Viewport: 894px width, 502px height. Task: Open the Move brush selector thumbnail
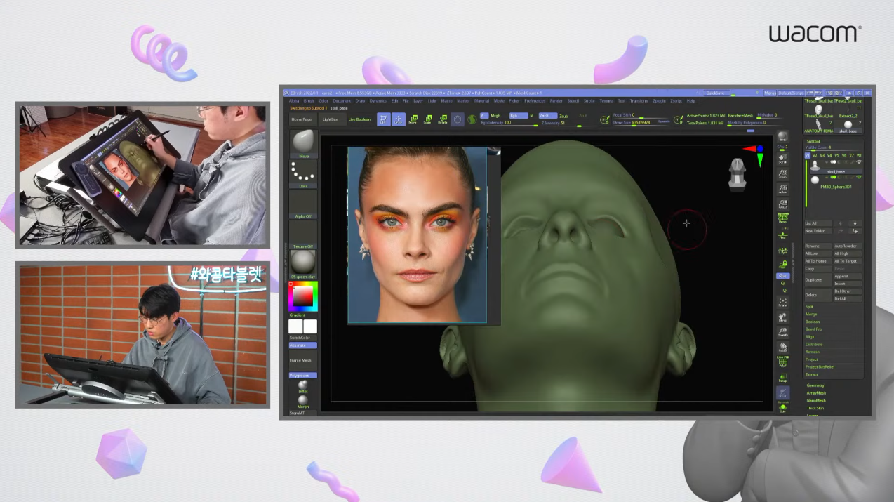303,143
